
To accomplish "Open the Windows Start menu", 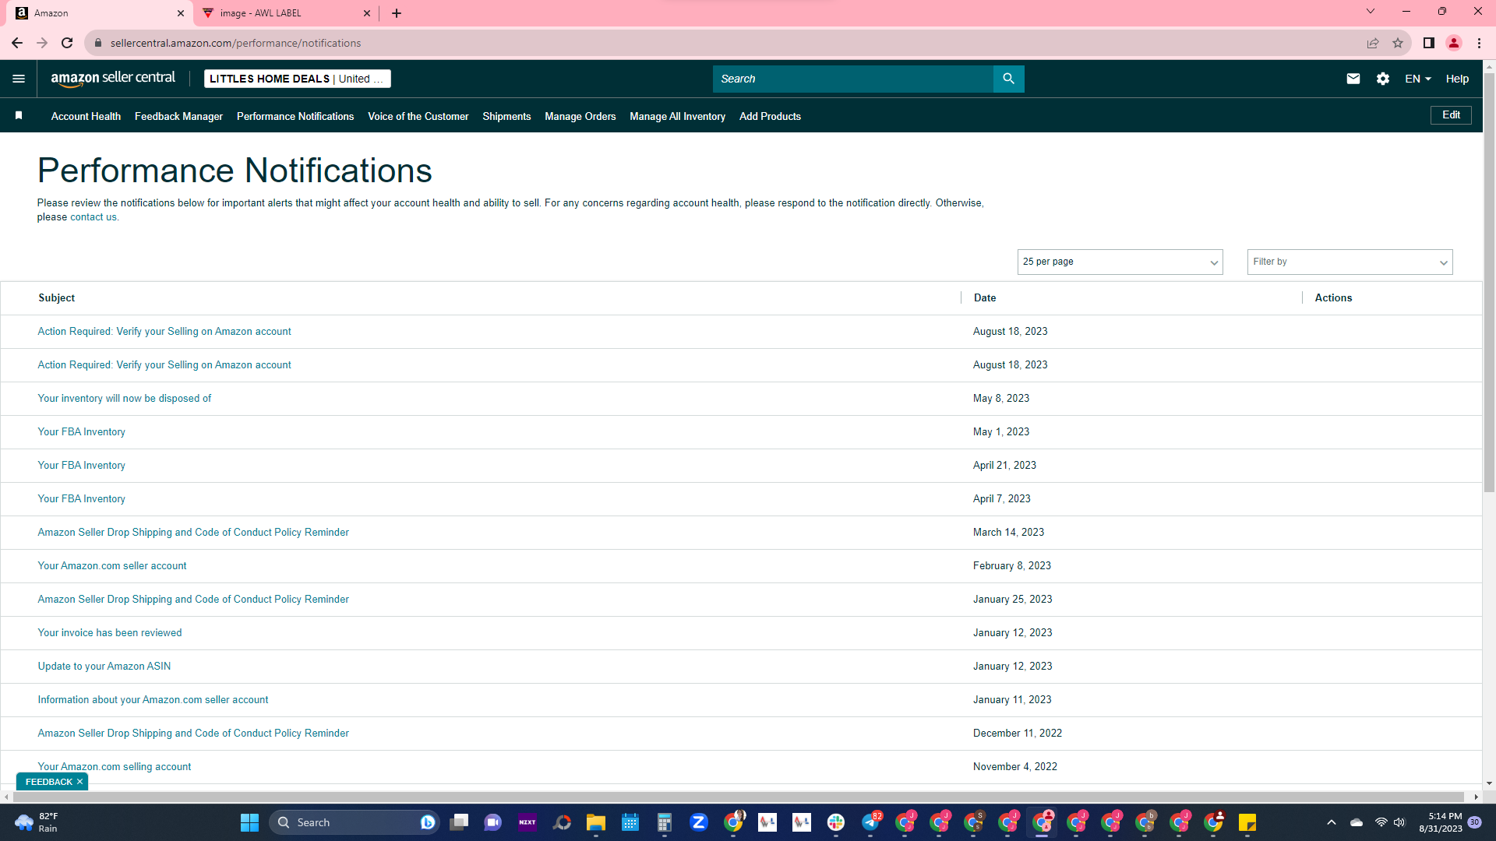I will pyautogui.click(x=249, y=822).
